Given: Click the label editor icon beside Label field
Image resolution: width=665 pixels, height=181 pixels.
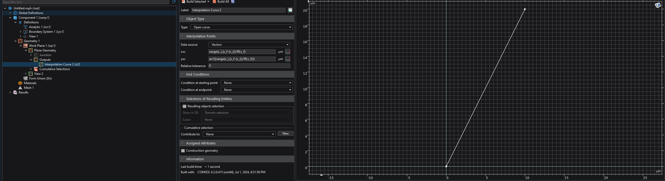Looking at the screenshot, I should [290, 10].
